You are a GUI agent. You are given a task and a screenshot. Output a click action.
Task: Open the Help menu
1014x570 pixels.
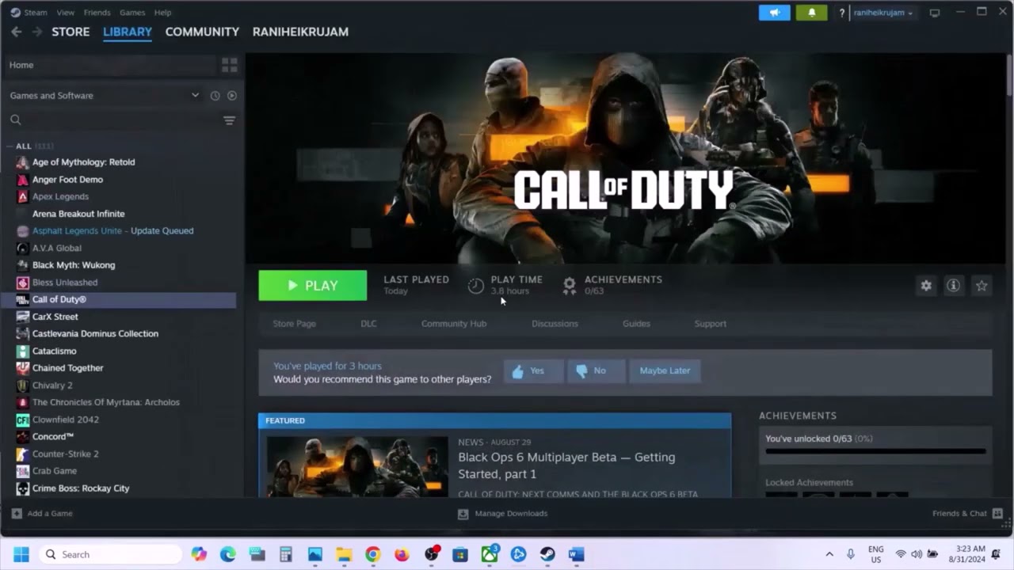click(x=162, y=13)
